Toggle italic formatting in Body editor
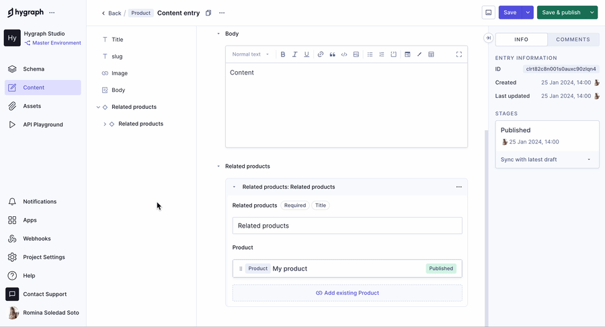The image size is (605, 327). pos(294,54)
